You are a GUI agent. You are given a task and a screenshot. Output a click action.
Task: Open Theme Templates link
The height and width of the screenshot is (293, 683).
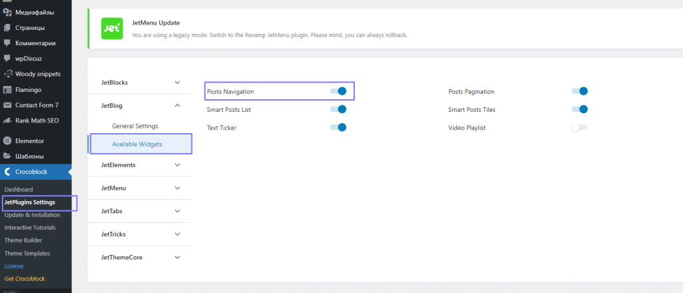27,253
